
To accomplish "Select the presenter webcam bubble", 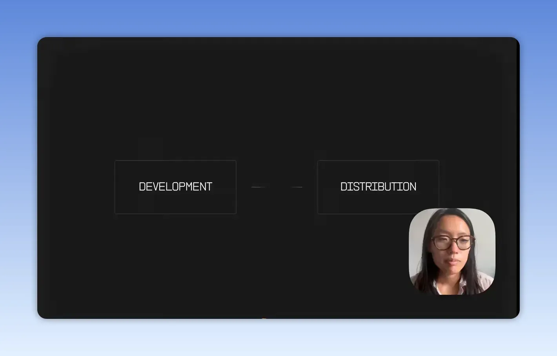I will click(x=452, y=251).
